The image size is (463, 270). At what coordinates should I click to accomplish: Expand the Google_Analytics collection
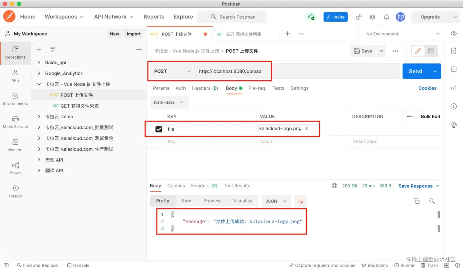[39, 73]
